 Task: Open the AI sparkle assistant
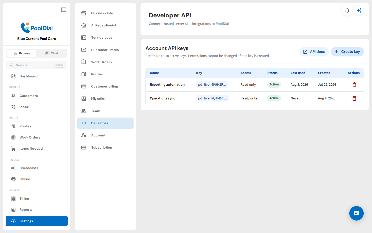tap(359, 10)
